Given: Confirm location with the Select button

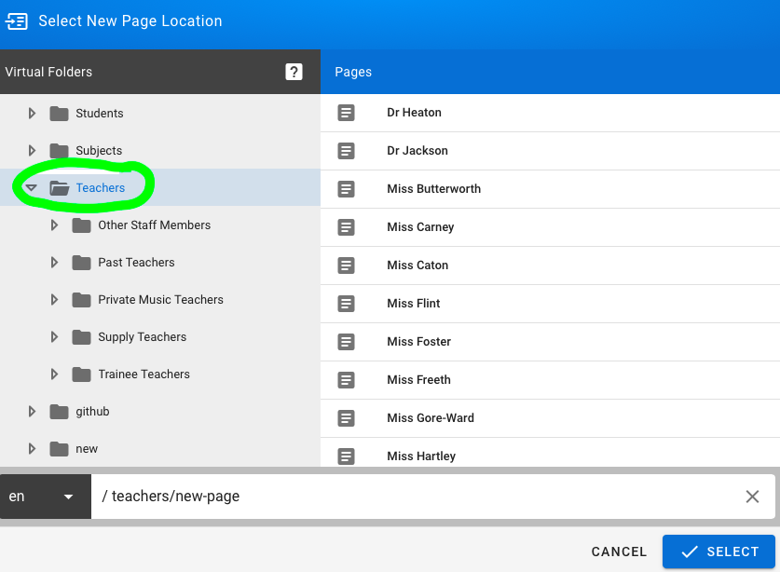Looking at the screenshot, I should [718, 552].
